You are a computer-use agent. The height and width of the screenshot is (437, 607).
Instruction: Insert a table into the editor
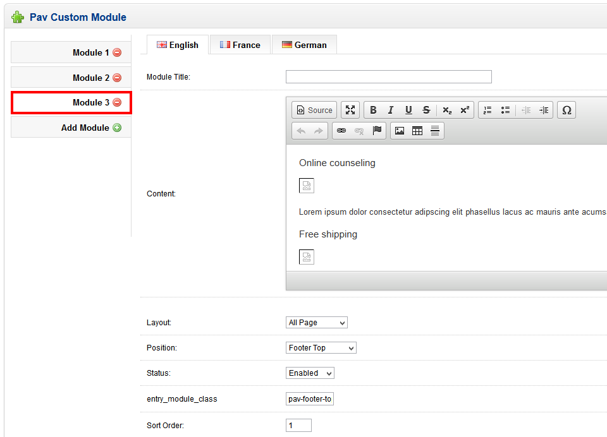click(x=417, y=131)
